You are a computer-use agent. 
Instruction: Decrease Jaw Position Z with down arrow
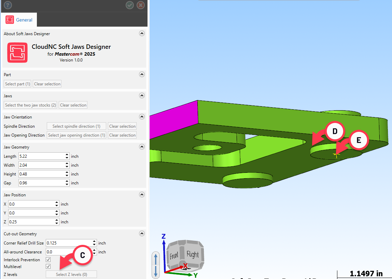click(x=57, y=223)
